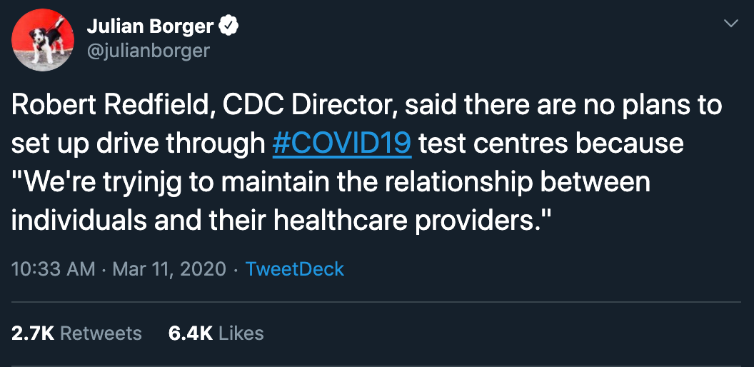The width and height of the screenshot is (754, 367).
Task: Click the blue verified badge icon
Action: point(228,27)
